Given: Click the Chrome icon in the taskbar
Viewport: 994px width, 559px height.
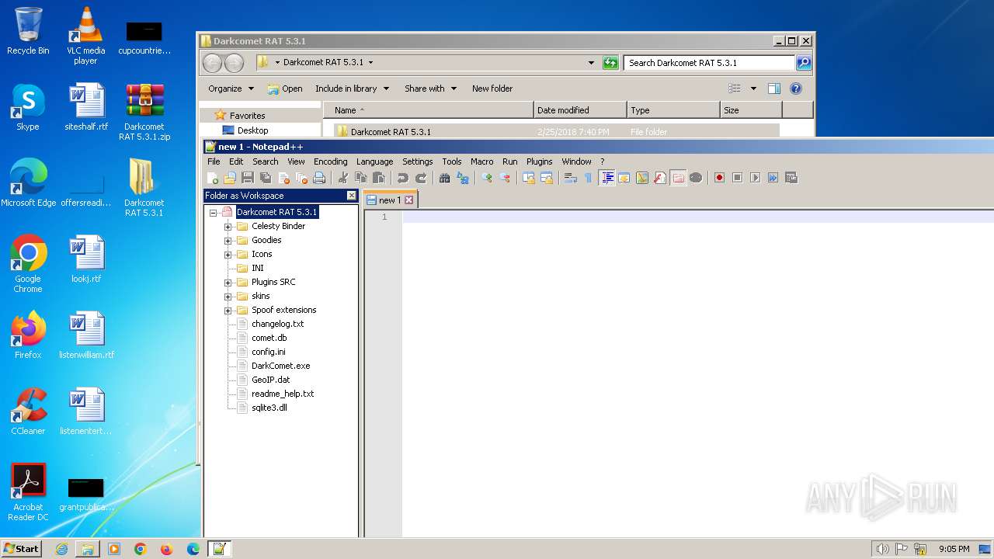Looking at the screenshot, I should [140, 549].
